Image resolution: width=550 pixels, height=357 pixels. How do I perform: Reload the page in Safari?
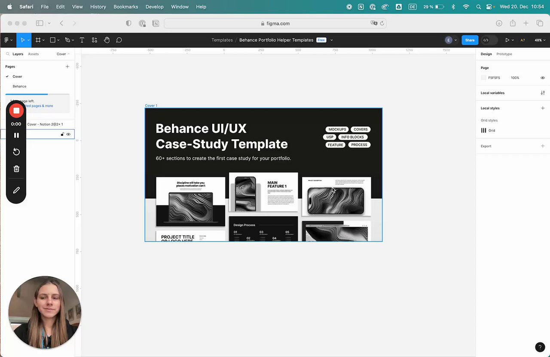[382, 24]
